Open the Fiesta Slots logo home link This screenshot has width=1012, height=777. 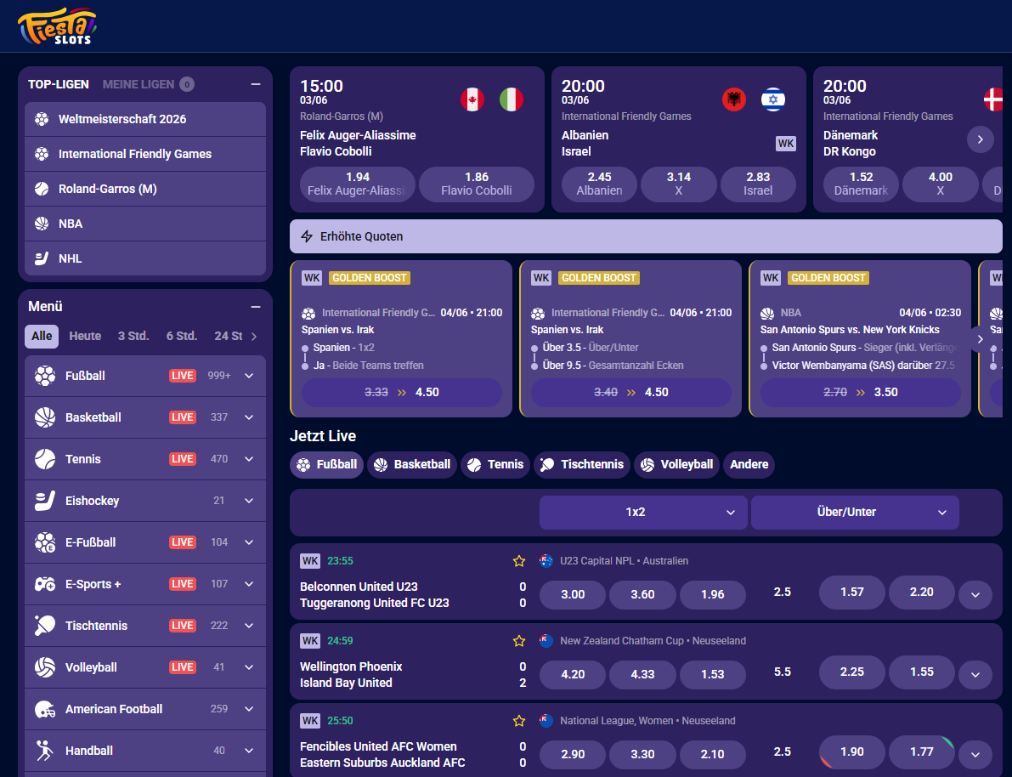(x=57, y=26)
